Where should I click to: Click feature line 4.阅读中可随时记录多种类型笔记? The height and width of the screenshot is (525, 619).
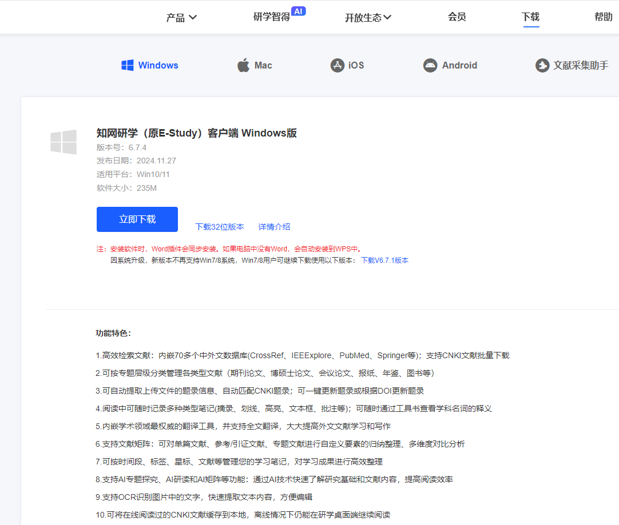click(x=293, y=408)
